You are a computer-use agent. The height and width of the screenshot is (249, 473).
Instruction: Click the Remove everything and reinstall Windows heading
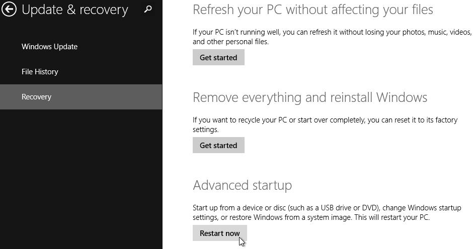click(309, 97)
